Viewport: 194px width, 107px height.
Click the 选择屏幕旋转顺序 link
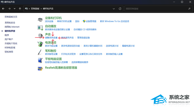click(80, 62)
